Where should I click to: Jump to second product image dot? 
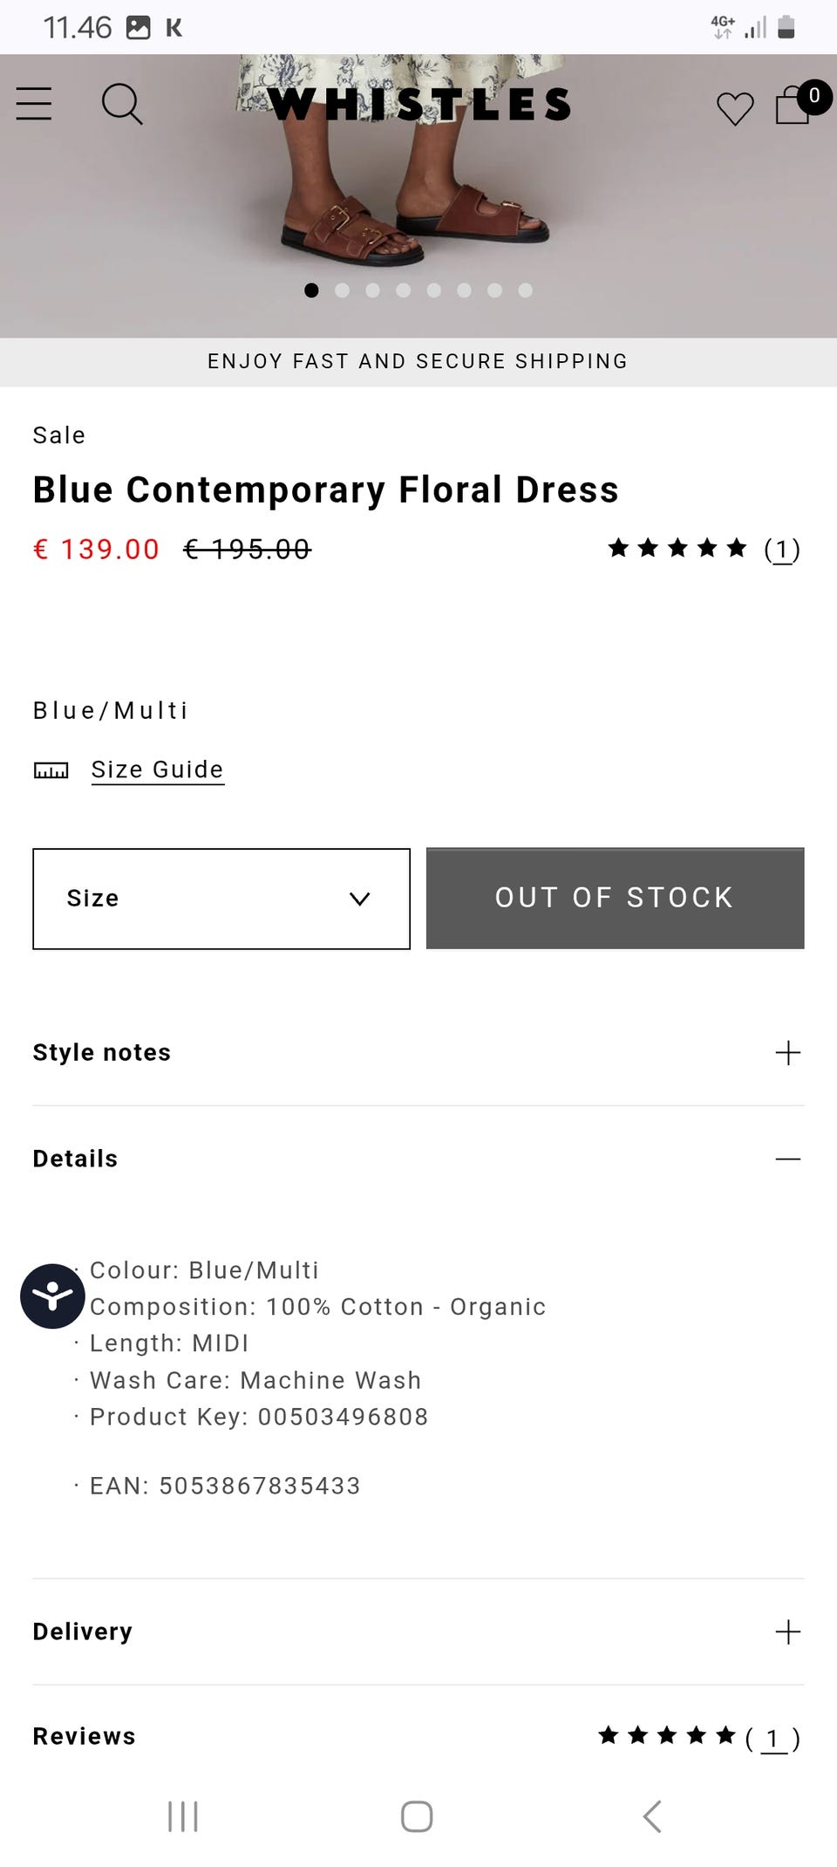[x=342, y=291]
